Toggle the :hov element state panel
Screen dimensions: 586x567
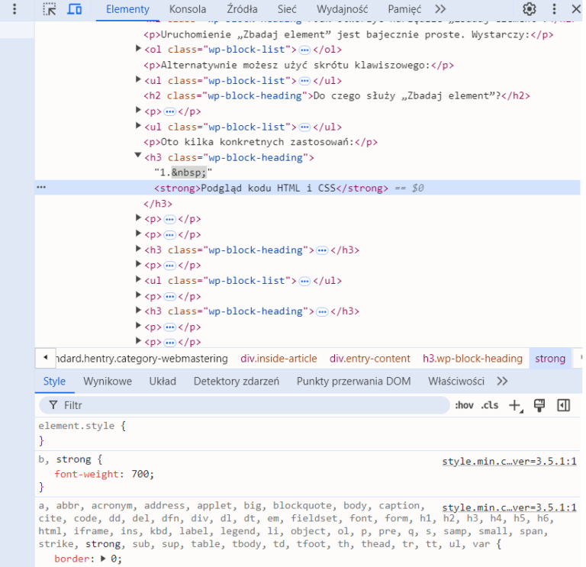[x=464, y=405]
